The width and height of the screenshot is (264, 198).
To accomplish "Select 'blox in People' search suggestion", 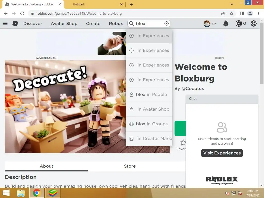I will coord(149,94).
